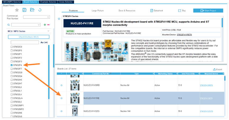This screenshot has width=229, height=120.
Task: Open the Large Picture tab
Action: tap(98, 11)
